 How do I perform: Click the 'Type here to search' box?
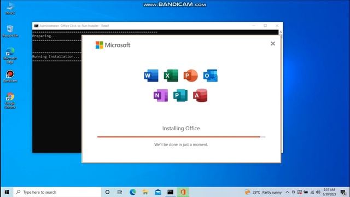coord(57,192)
